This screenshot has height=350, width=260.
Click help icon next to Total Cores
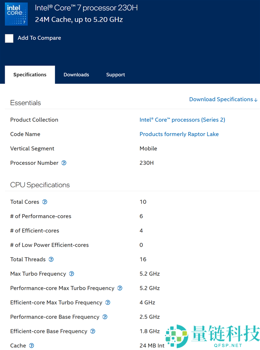pyautogui.click(x=45, y=202)
